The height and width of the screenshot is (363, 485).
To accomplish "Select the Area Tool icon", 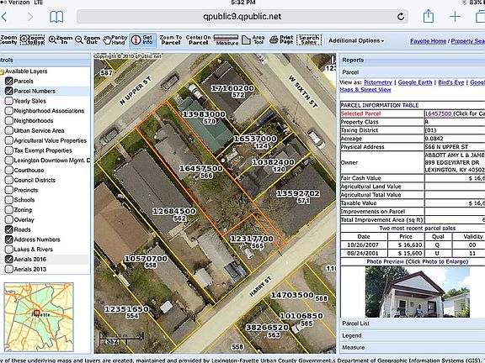I will click(x=253, y=39).
